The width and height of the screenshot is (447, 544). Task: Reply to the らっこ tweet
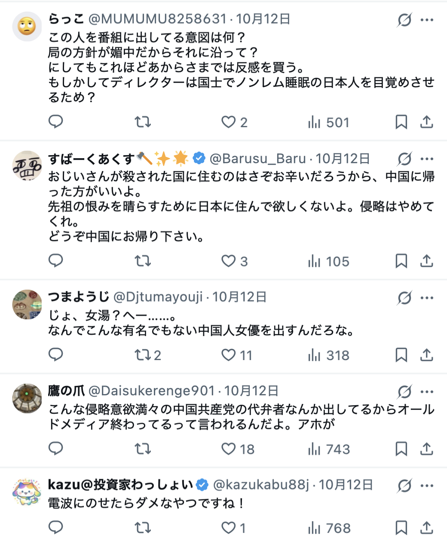[x=56, y=122]
